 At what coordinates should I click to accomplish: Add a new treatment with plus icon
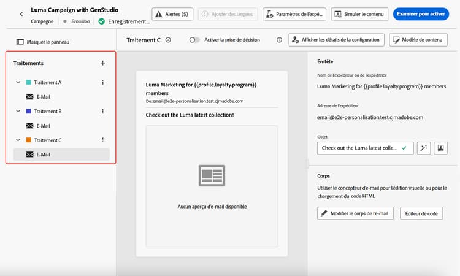(x=102, y=63)
